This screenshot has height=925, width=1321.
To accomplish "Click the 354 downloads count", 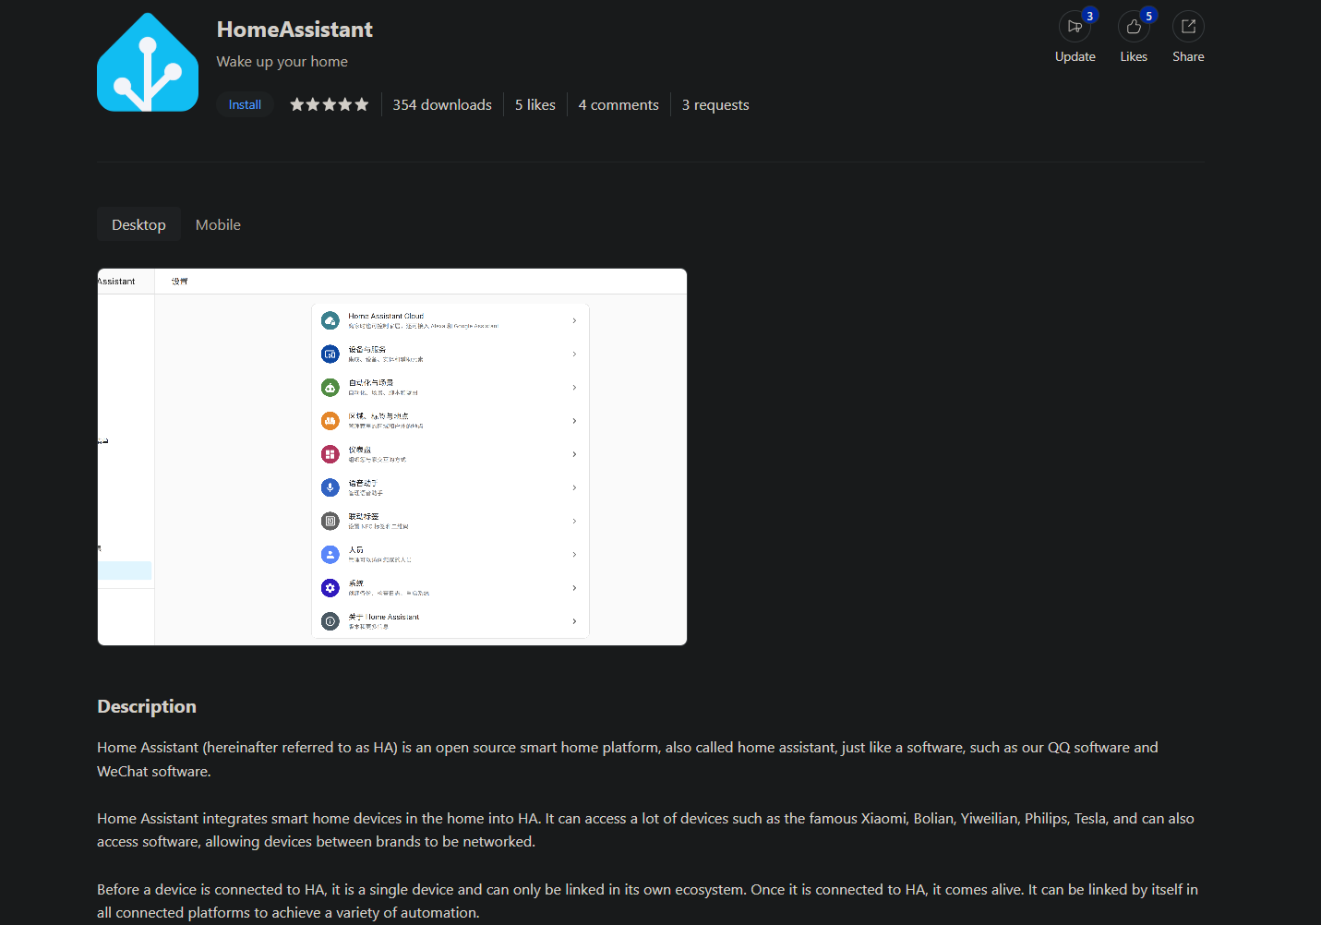I will click(442, 104).
